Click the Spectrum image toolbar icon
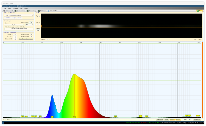Viewport: 206px width, 126px height. pyautogui.click(x=20, y=11)
